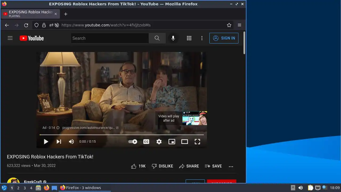This screenshot has height=192, width=341.
Task: Open Firefox application menu
Action: coord(239,25)
